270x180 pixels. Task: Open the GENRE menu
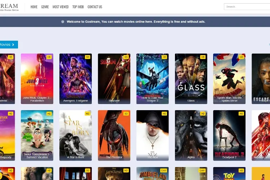pos(45,7)
